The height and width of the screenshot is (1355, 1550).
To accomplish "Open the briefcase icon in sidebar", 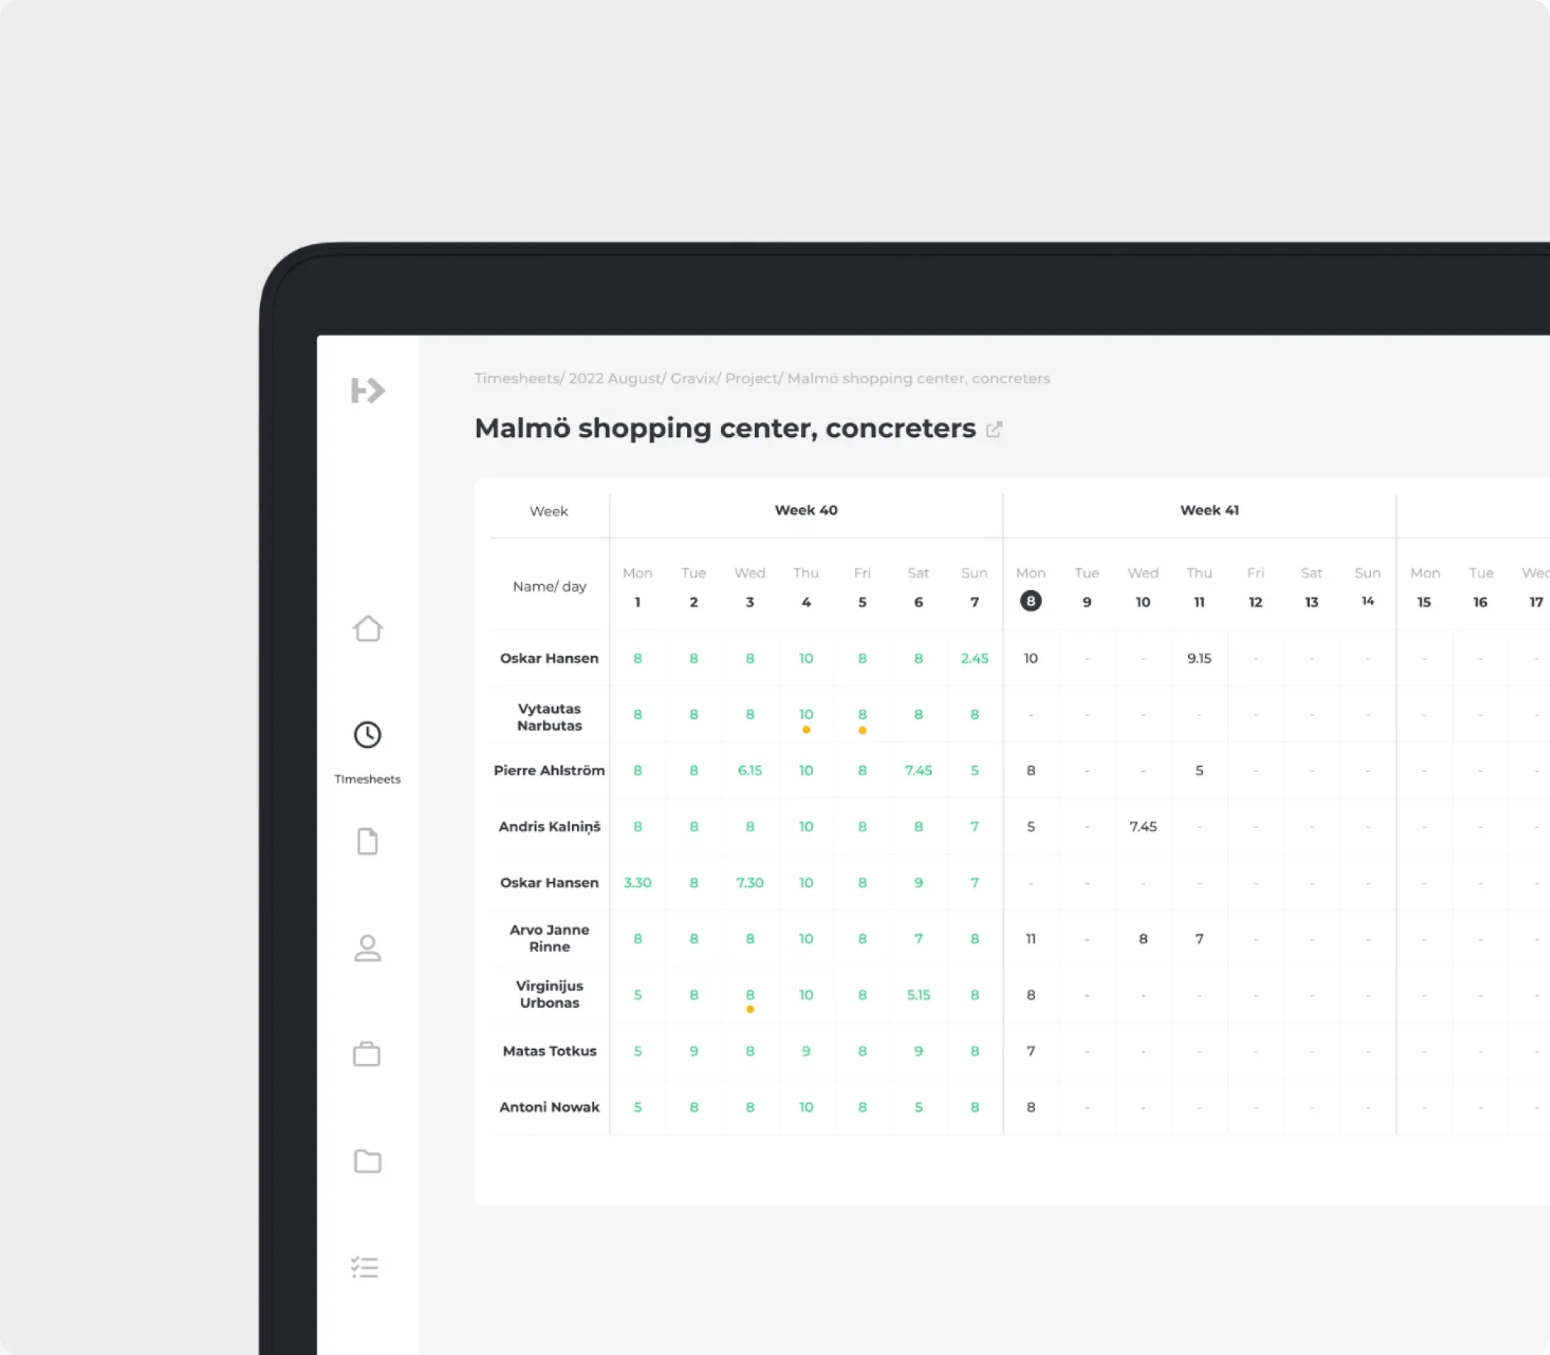I will pyautogui.click(x=367, y=1054).
